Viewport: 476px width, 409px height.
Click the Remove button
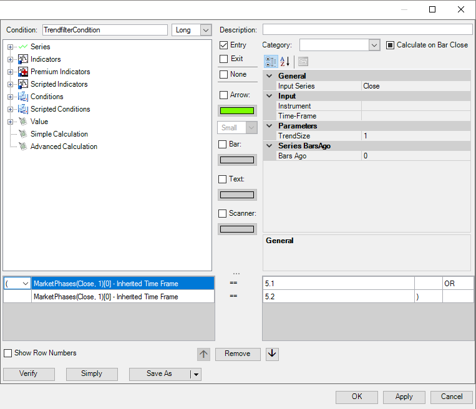point(237,354)
